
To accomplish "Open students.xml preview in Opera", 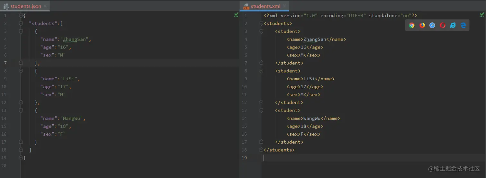I will pos(443,25).
